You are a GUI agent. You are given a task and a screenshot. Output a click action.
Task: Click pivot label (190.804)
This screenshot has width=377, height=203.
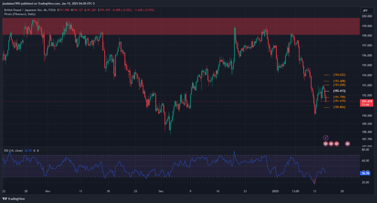click(339, 107)
